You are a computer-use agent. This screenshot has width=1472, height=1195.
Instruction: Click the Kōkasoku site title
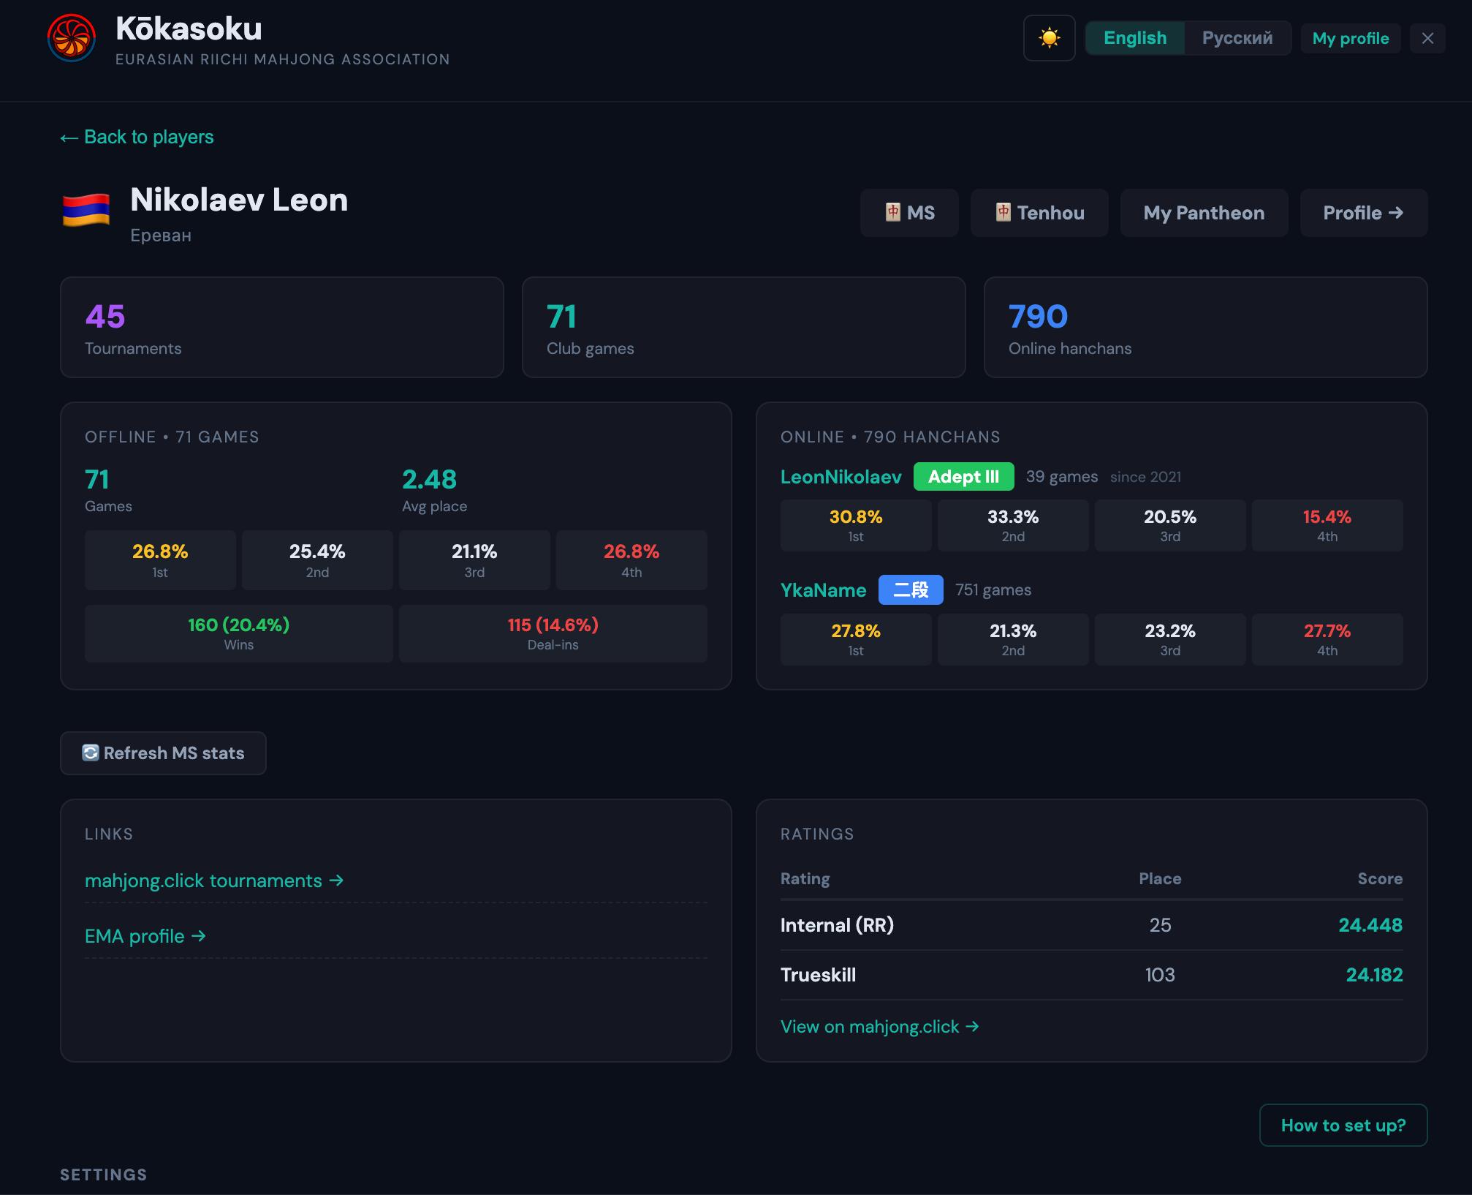click(x=189, y=29)
